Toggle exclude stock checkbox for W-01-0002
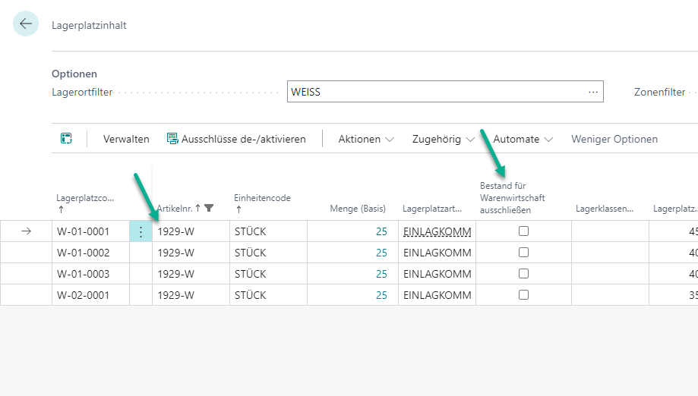This screenshot has width=698, height=396. point(523,253)
